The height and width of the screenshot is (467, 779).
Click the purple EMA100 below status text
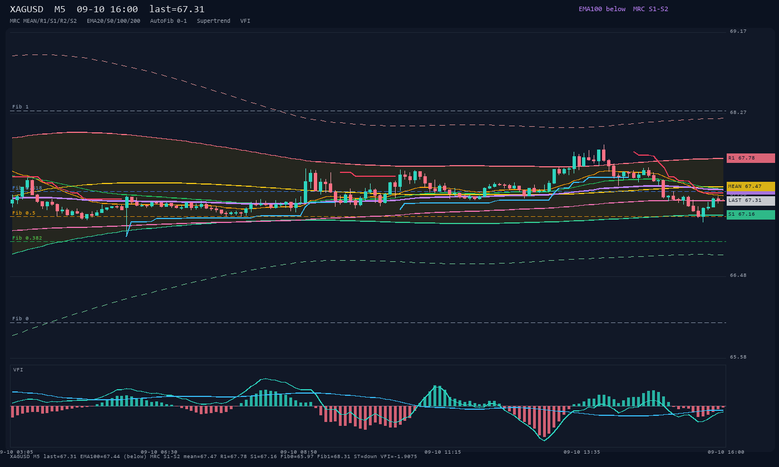tap(602, 9)
